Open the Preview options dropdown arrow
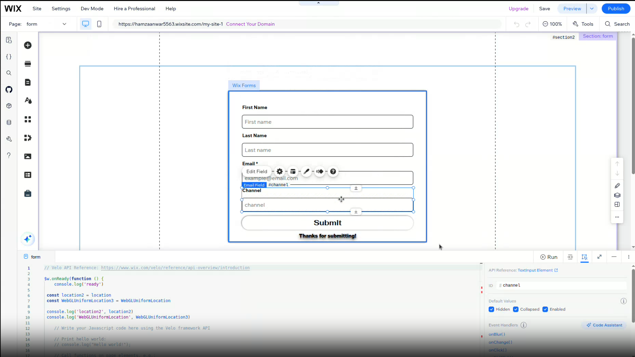635x357 pixels. pyautogui.click(x=592, y=9)
